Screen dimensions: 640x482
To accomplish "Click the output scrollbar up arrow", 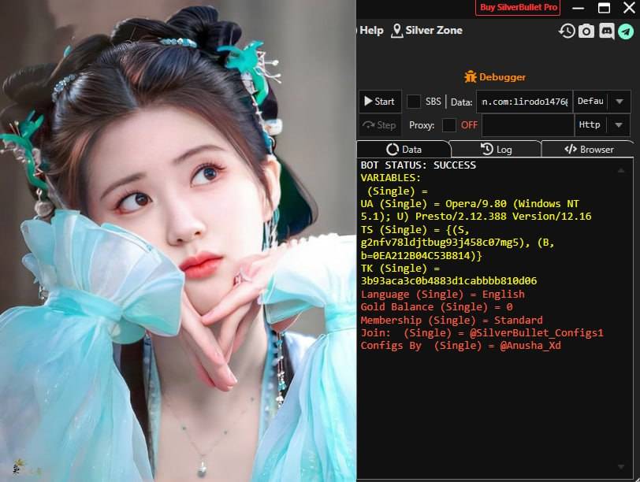I will pyautogui.click(x=621, y=170).
